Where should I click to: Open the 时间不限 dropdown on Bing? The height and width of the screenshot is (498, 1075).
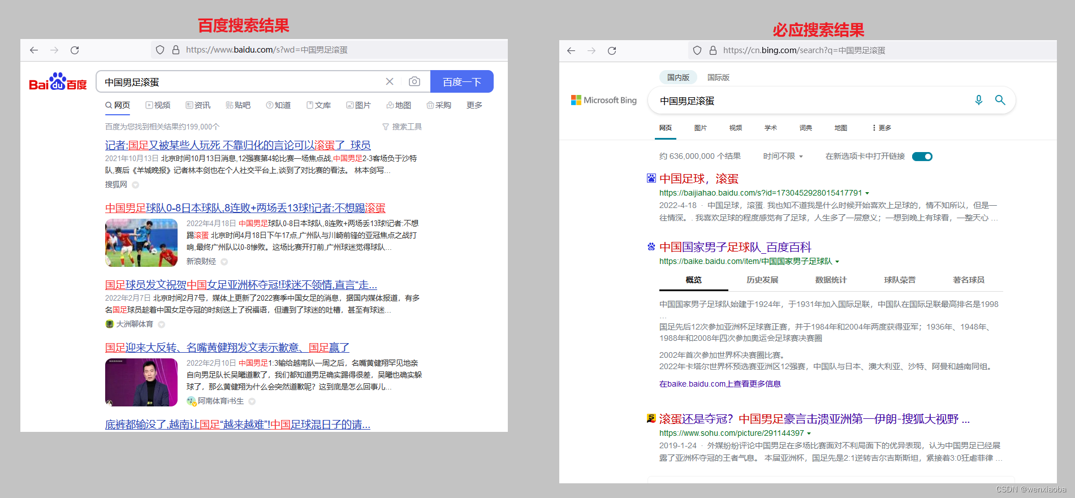click(783, 156)
